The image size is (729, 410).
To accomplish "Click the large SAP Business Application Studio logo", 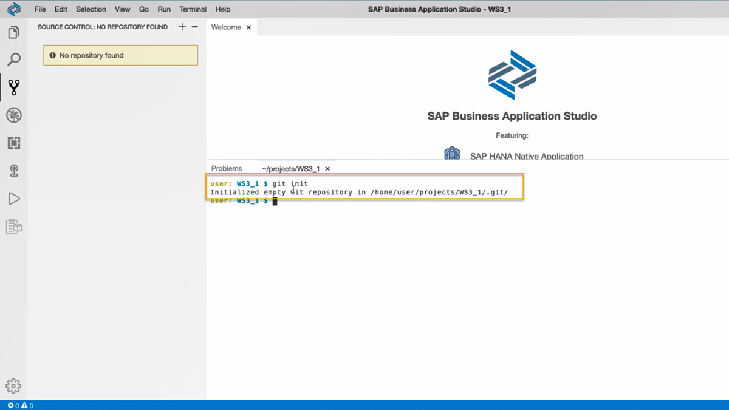I will tap(512, 75).
